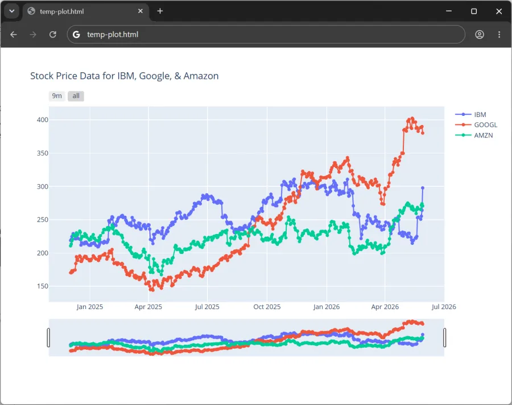Select the temp-plot.html tab
This screenshot has width=512, height=405.
86,11
